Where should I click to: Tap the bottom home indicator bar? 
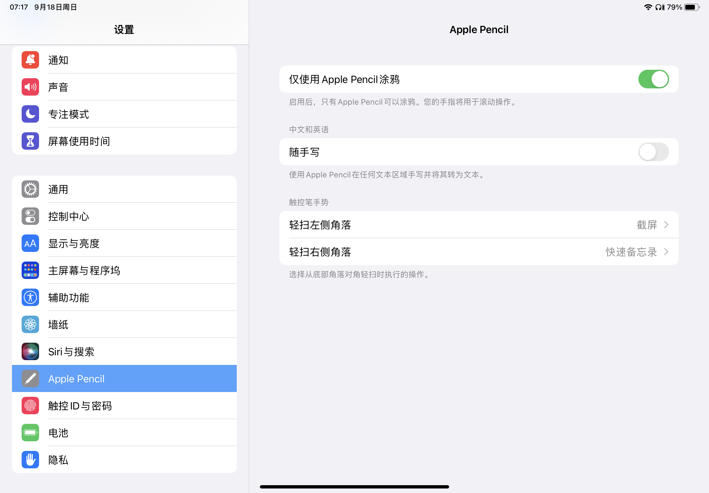pyautogui.click(x=354, y=487)
